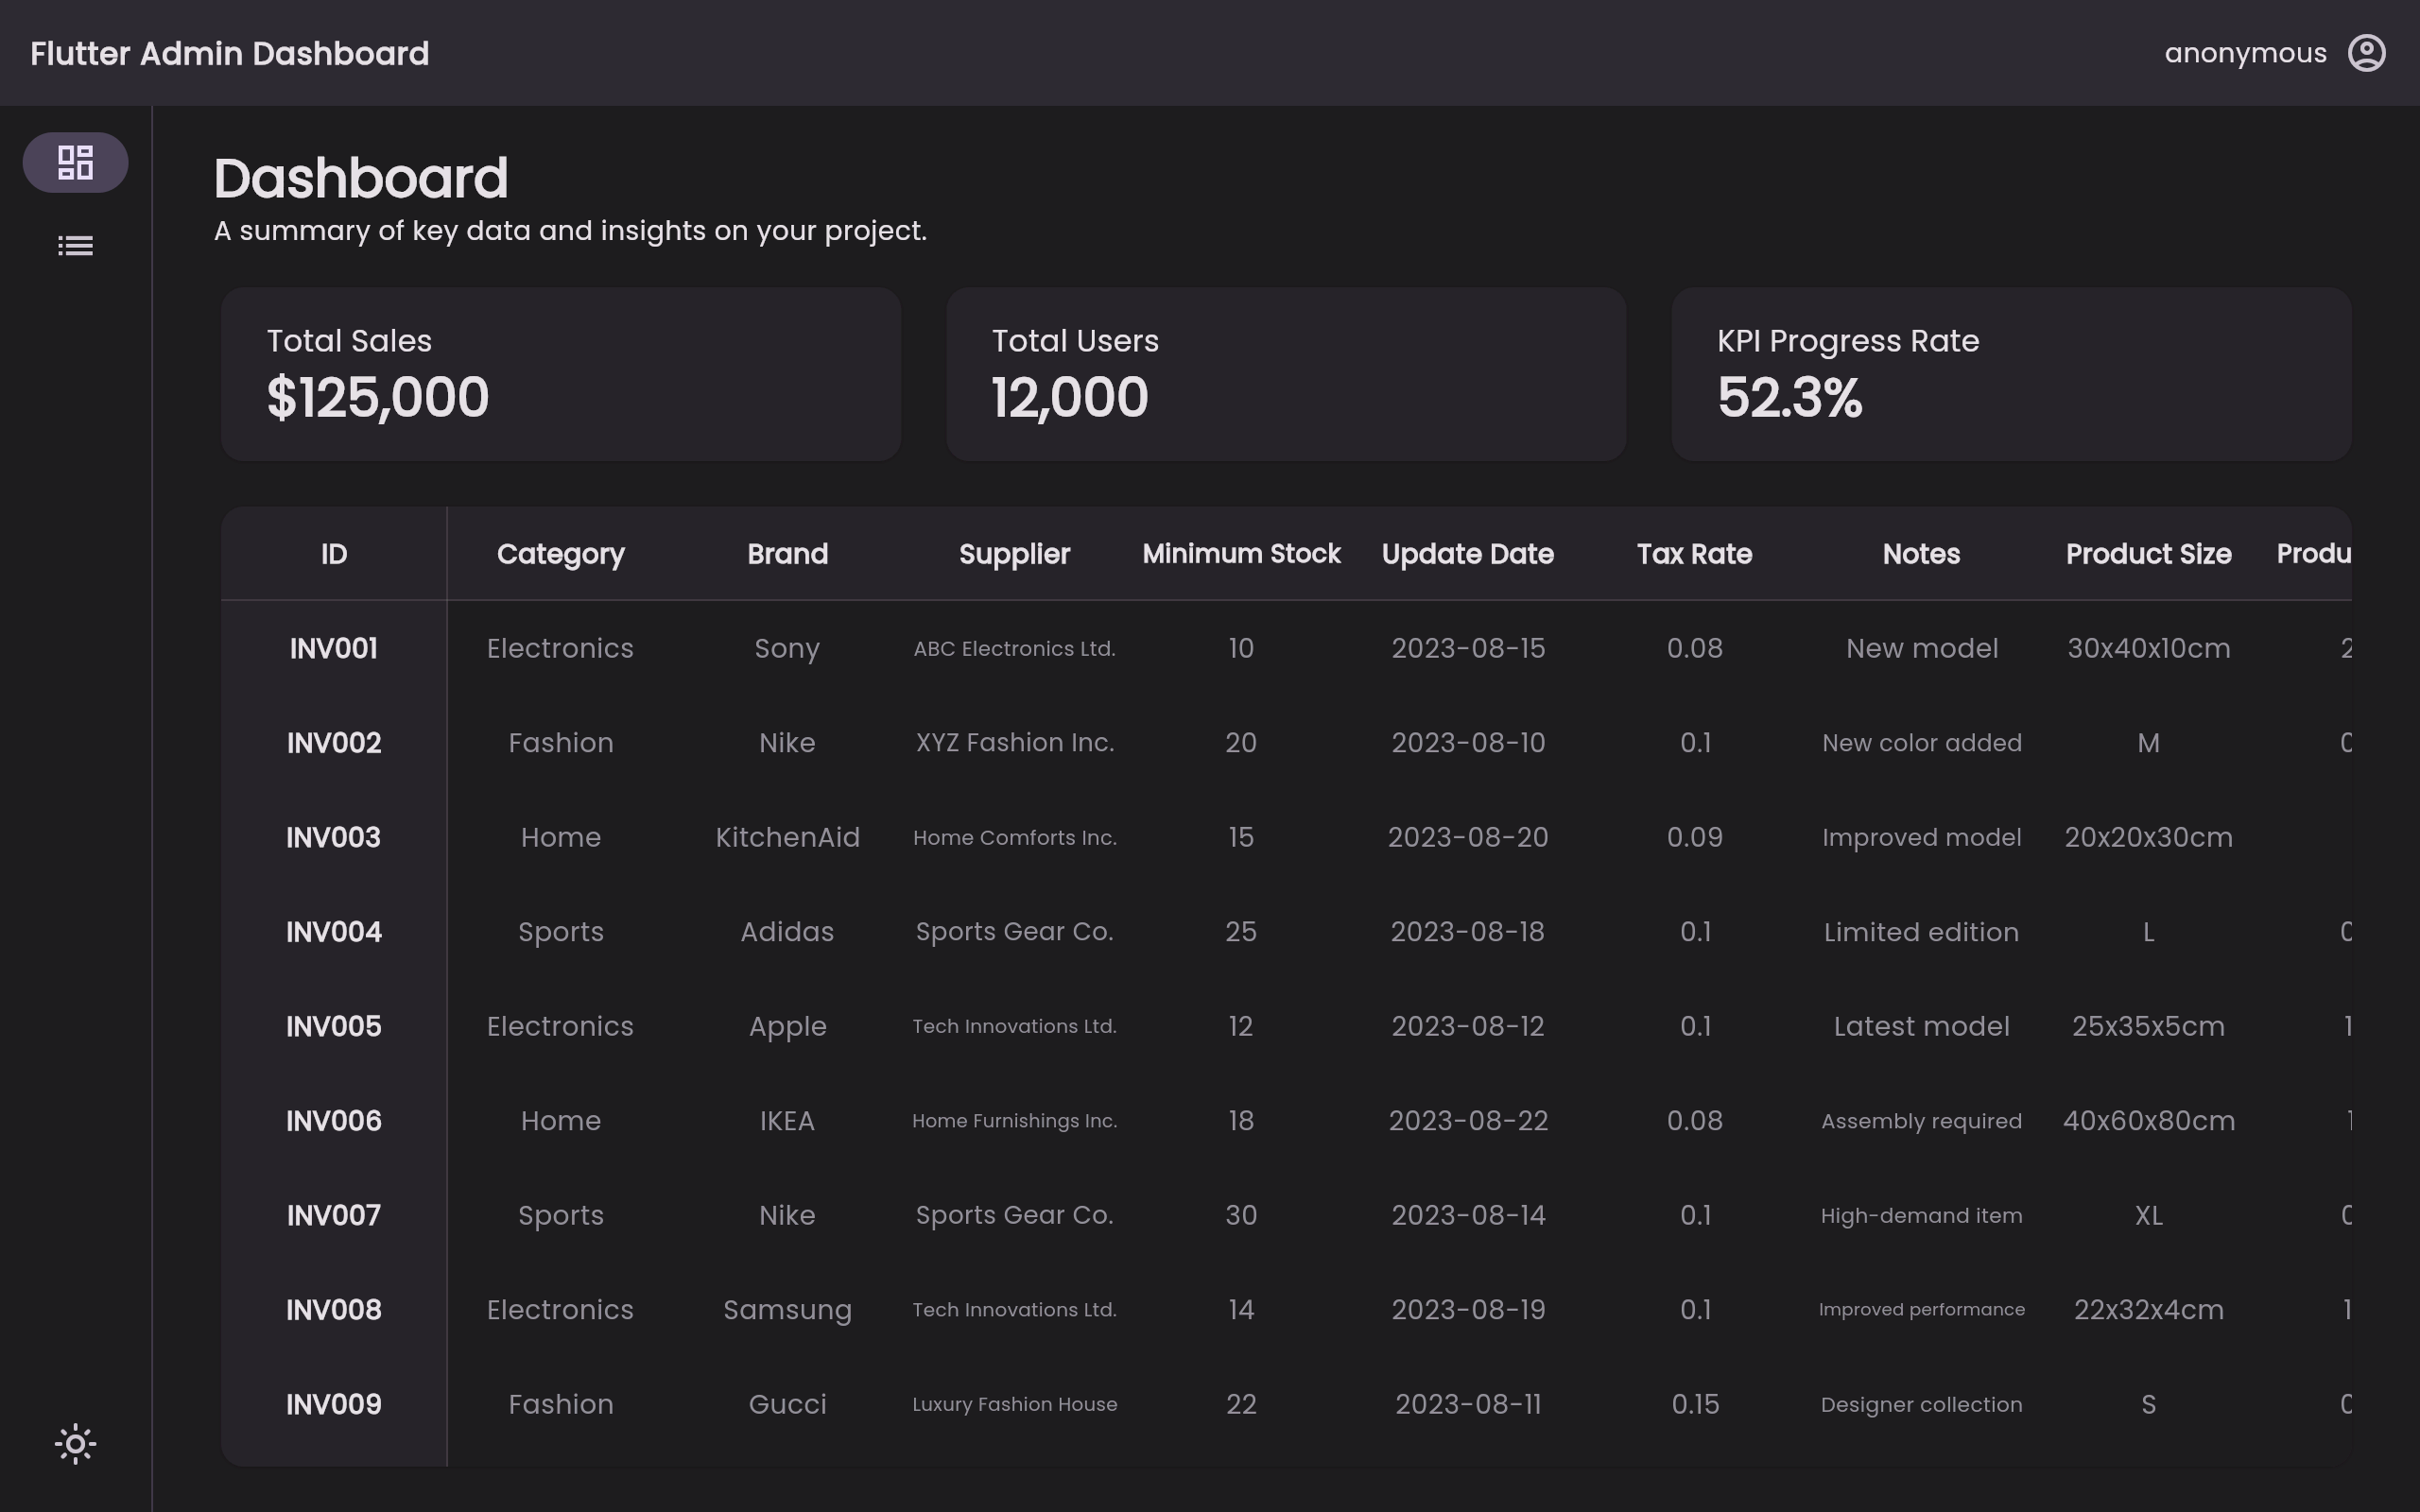Select the INV005 row ID cell
Viewport: 2420px width, 1512px height.
coord(334,1026)
